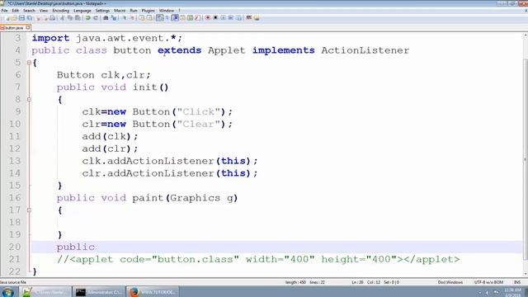
Task: Cut selection using the Cut icon
Action: (62, 18)
